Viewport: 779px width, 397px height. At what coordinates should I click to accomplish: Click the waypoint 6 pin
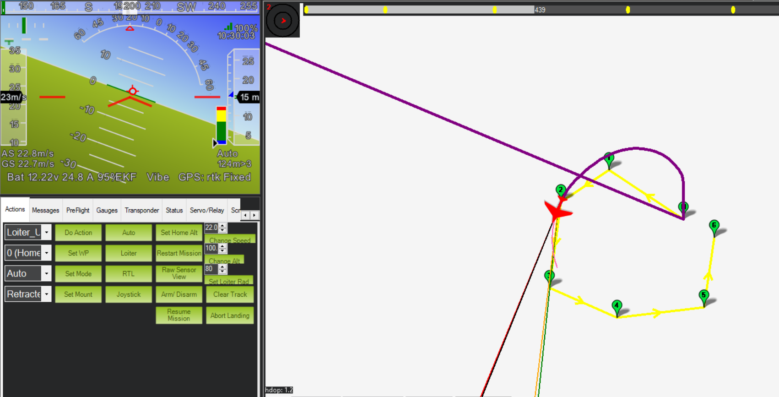tap(714, 226)
